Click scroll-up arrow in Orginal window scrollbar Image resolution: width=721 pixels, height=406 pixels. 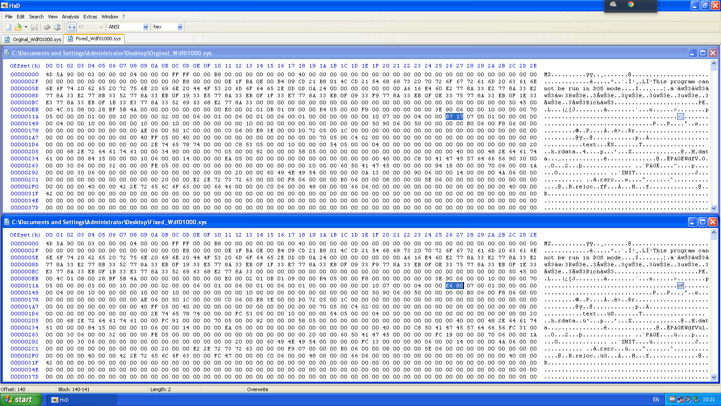coord(714,64)
